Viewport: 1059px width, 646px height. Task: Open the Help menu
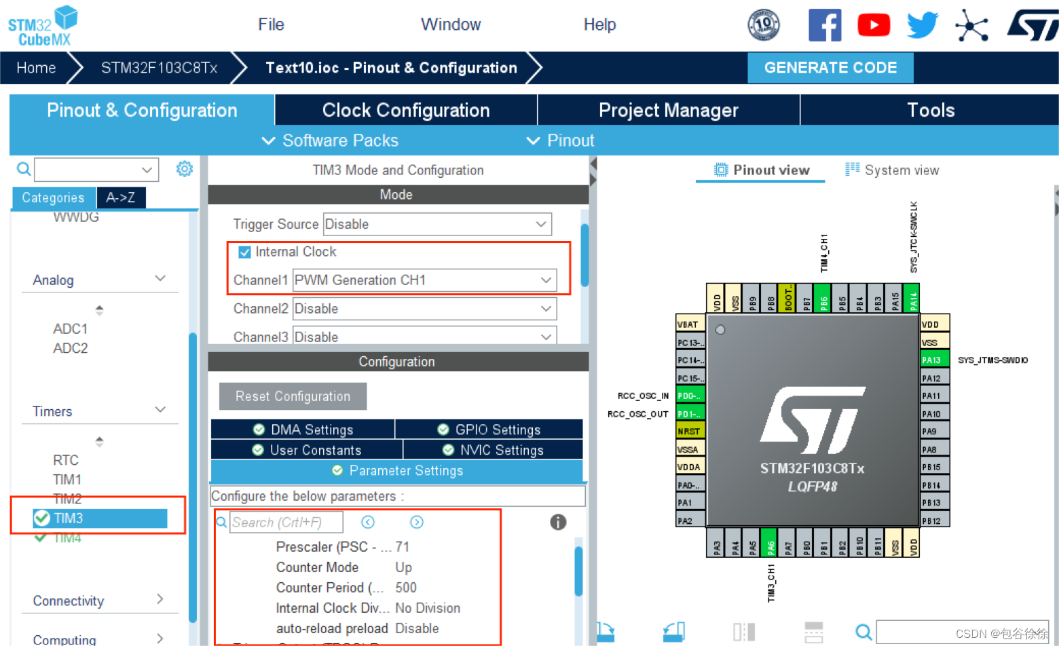[600, 24]
